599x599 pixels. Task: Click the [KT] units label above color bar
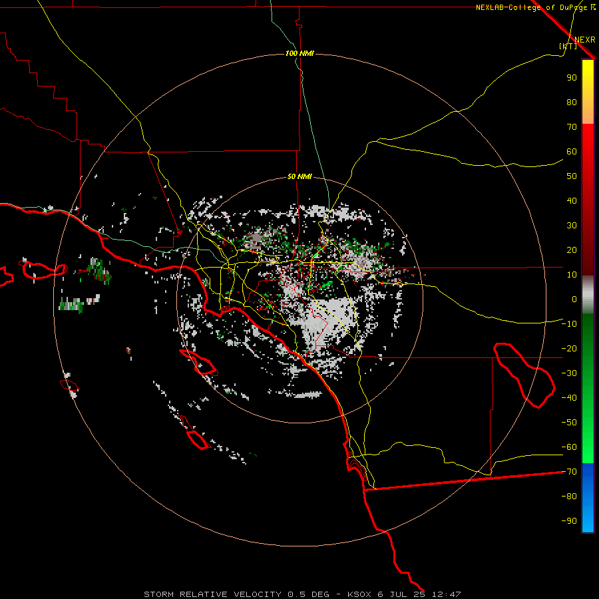click(x=568, y=46)
